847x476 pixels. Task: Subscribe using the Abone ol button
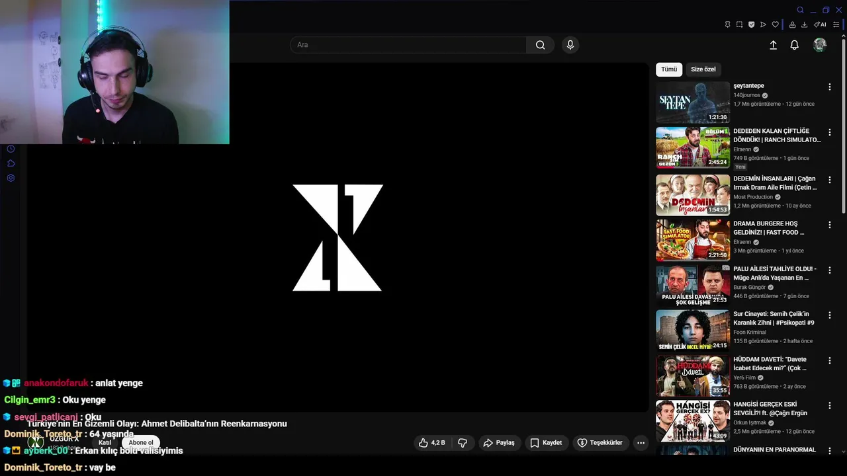point(141,443)
